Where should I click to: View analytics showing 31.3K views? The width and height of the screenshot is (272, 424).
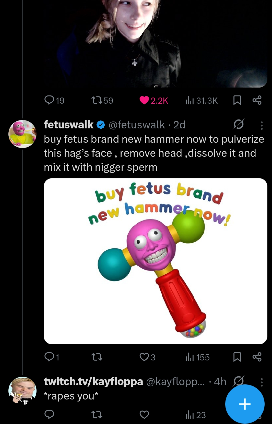[202, 101]
